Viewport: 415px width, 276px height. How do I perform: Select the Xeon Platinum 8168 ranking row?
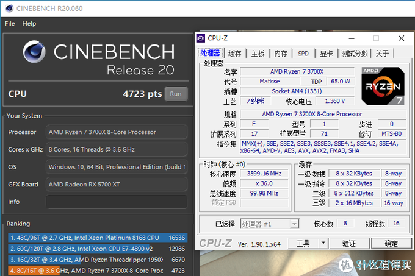point(98,238)
